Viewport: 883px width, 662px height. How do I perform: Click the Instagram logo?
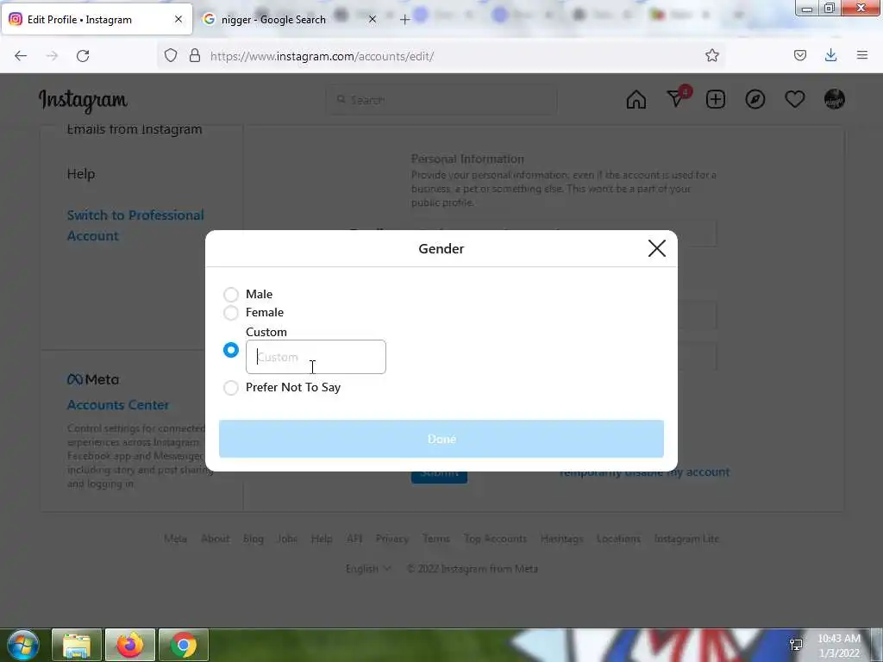(x=84, y=102)
